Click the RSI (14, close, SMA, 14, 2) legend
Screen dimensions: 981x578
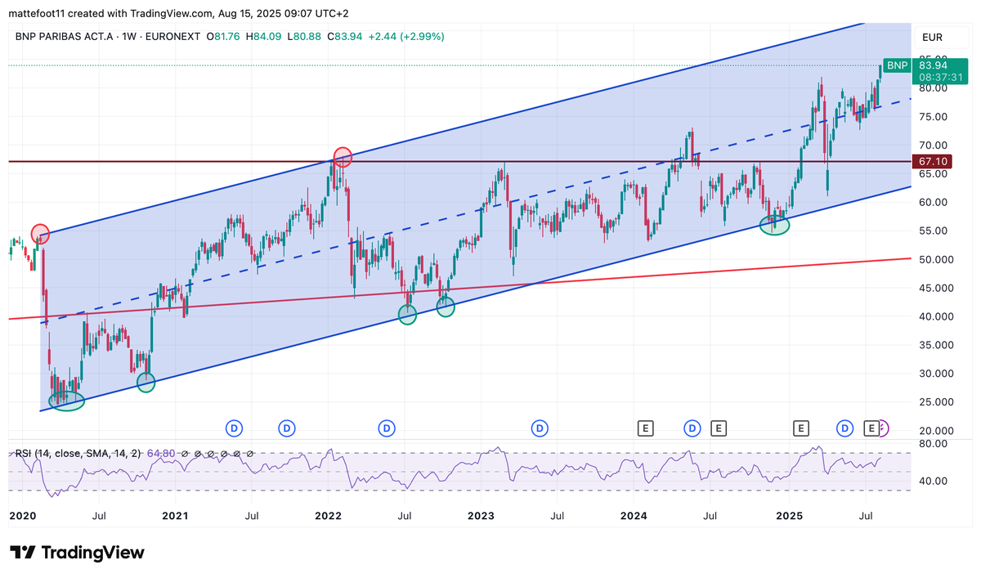click(x=78, y=454)
